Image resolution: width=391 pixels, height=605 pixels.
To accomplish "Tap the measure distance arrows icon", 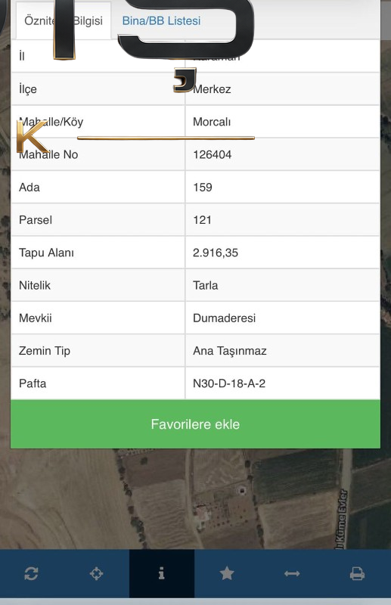I will (292, 574).
